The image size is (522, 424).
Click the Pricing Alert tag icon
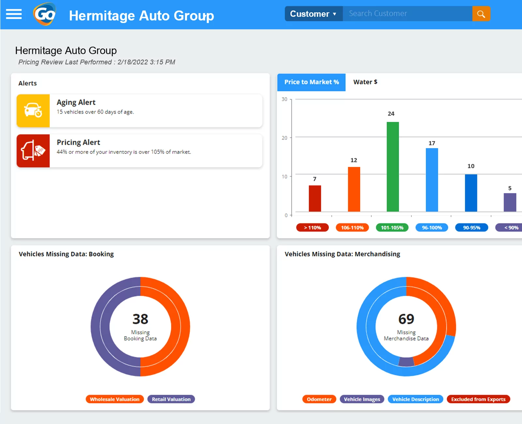pyautogui.click(x=33, y=151)
